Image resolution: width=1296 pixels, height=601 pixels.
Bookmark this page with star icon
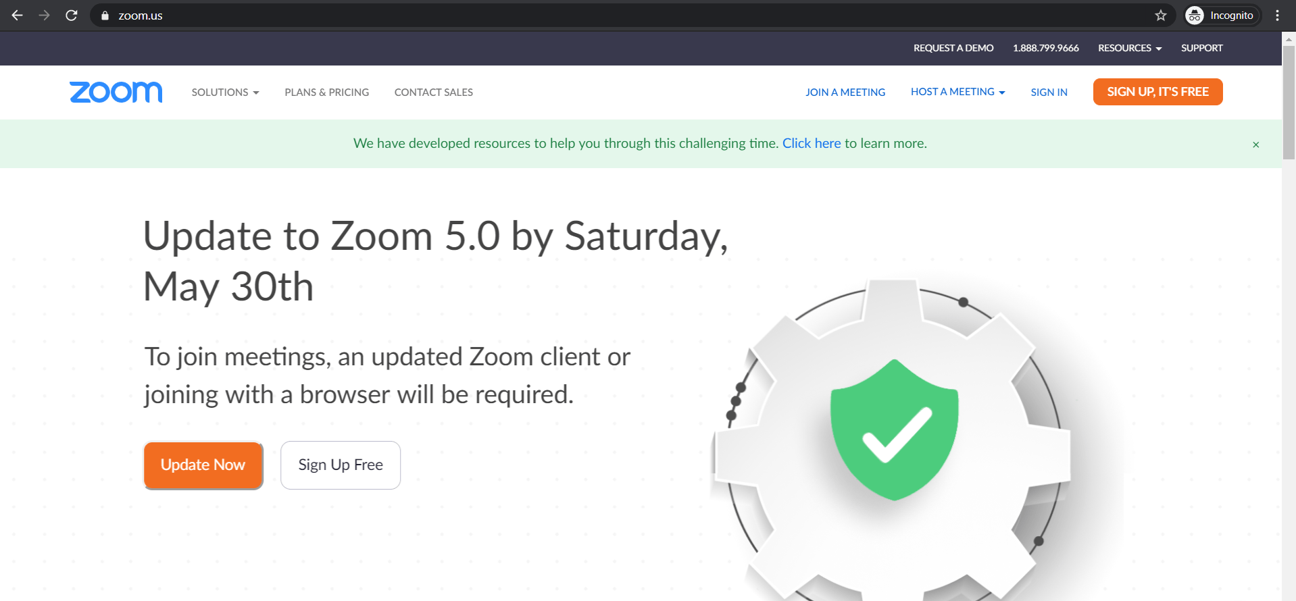point(1161,16)
